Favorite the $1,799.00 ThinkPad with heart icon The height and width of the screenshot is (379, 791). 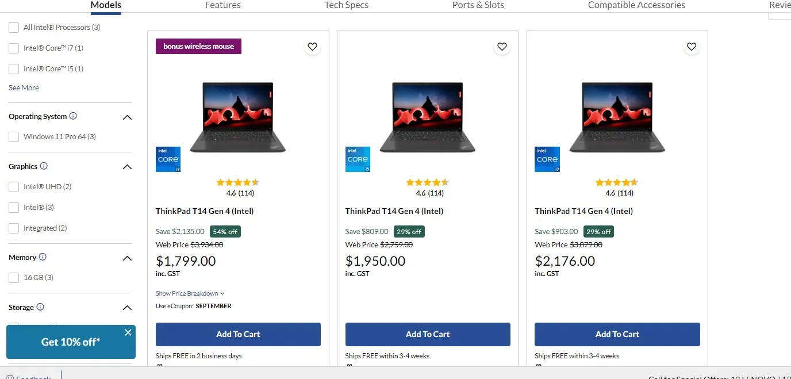[x=312, y=47]
